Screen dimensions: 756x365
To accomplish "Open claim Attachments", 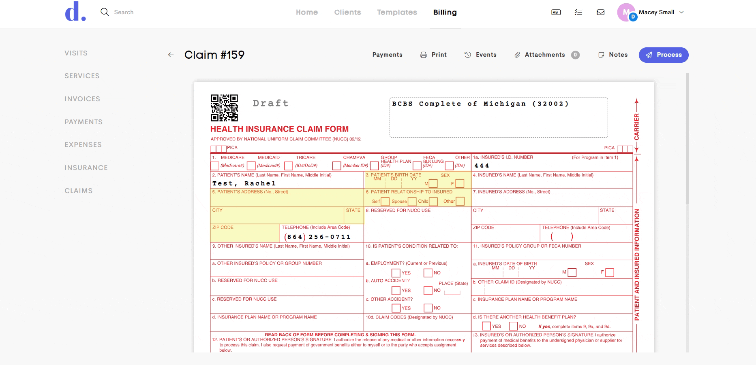I will click(x=547, y=55).
